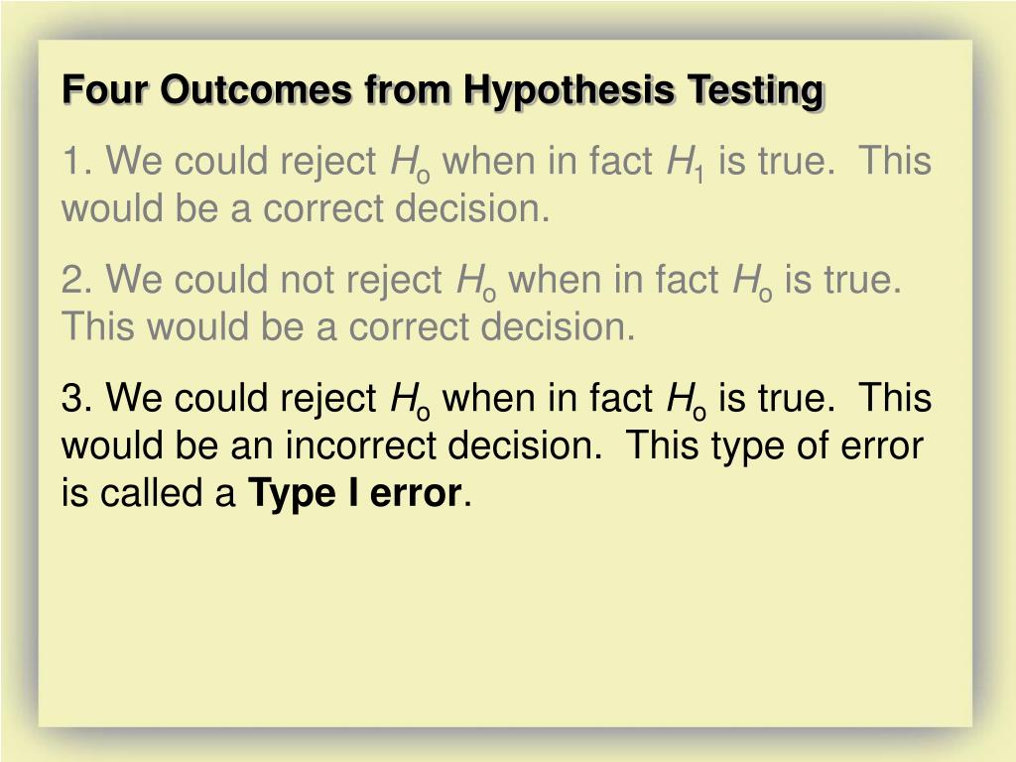Viewport: 1016px width, 762px height.
Task: Click "This type of error" phrase
Action: [x=775, y=447]
